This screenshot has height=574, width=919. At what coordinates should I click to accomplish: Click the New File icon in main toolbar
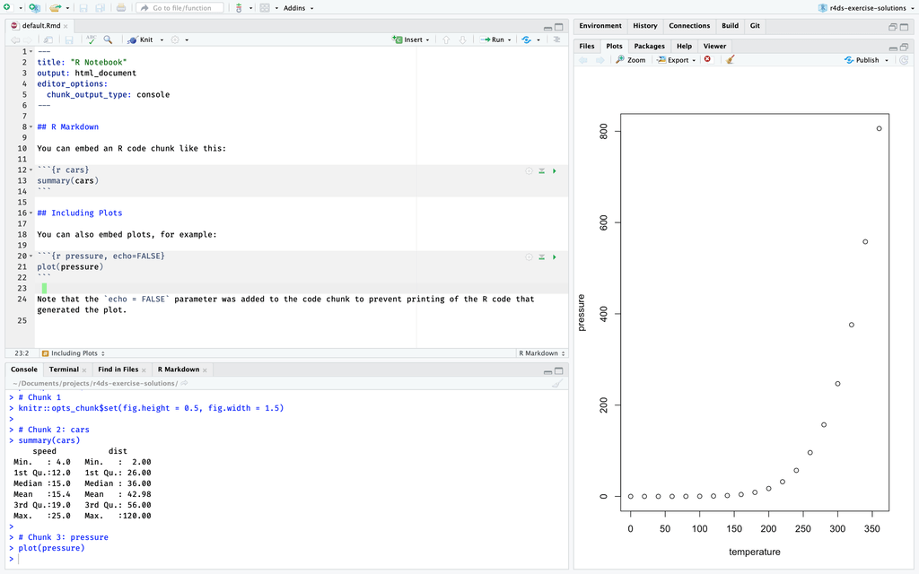coord(7,7)
